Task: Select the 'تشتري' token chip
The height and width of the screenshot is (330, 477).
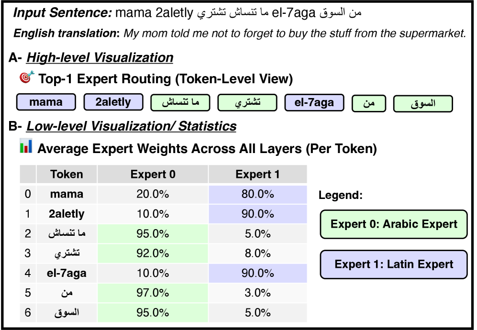Action: tap(247, 102)
